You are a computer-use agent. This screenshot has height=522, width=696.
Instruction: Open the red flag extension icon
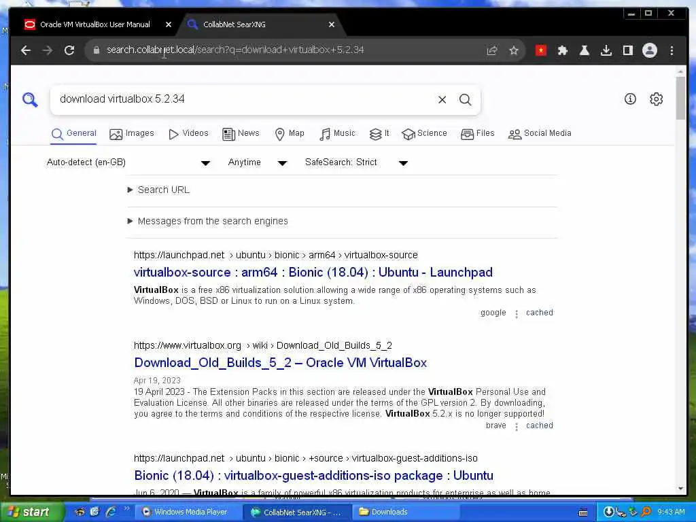coord(540,50)
